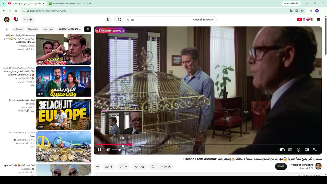Viewport: 327px width, 184px height.
Task: Close the mehdistream369 Stream tab
Action: pos(84,4)
